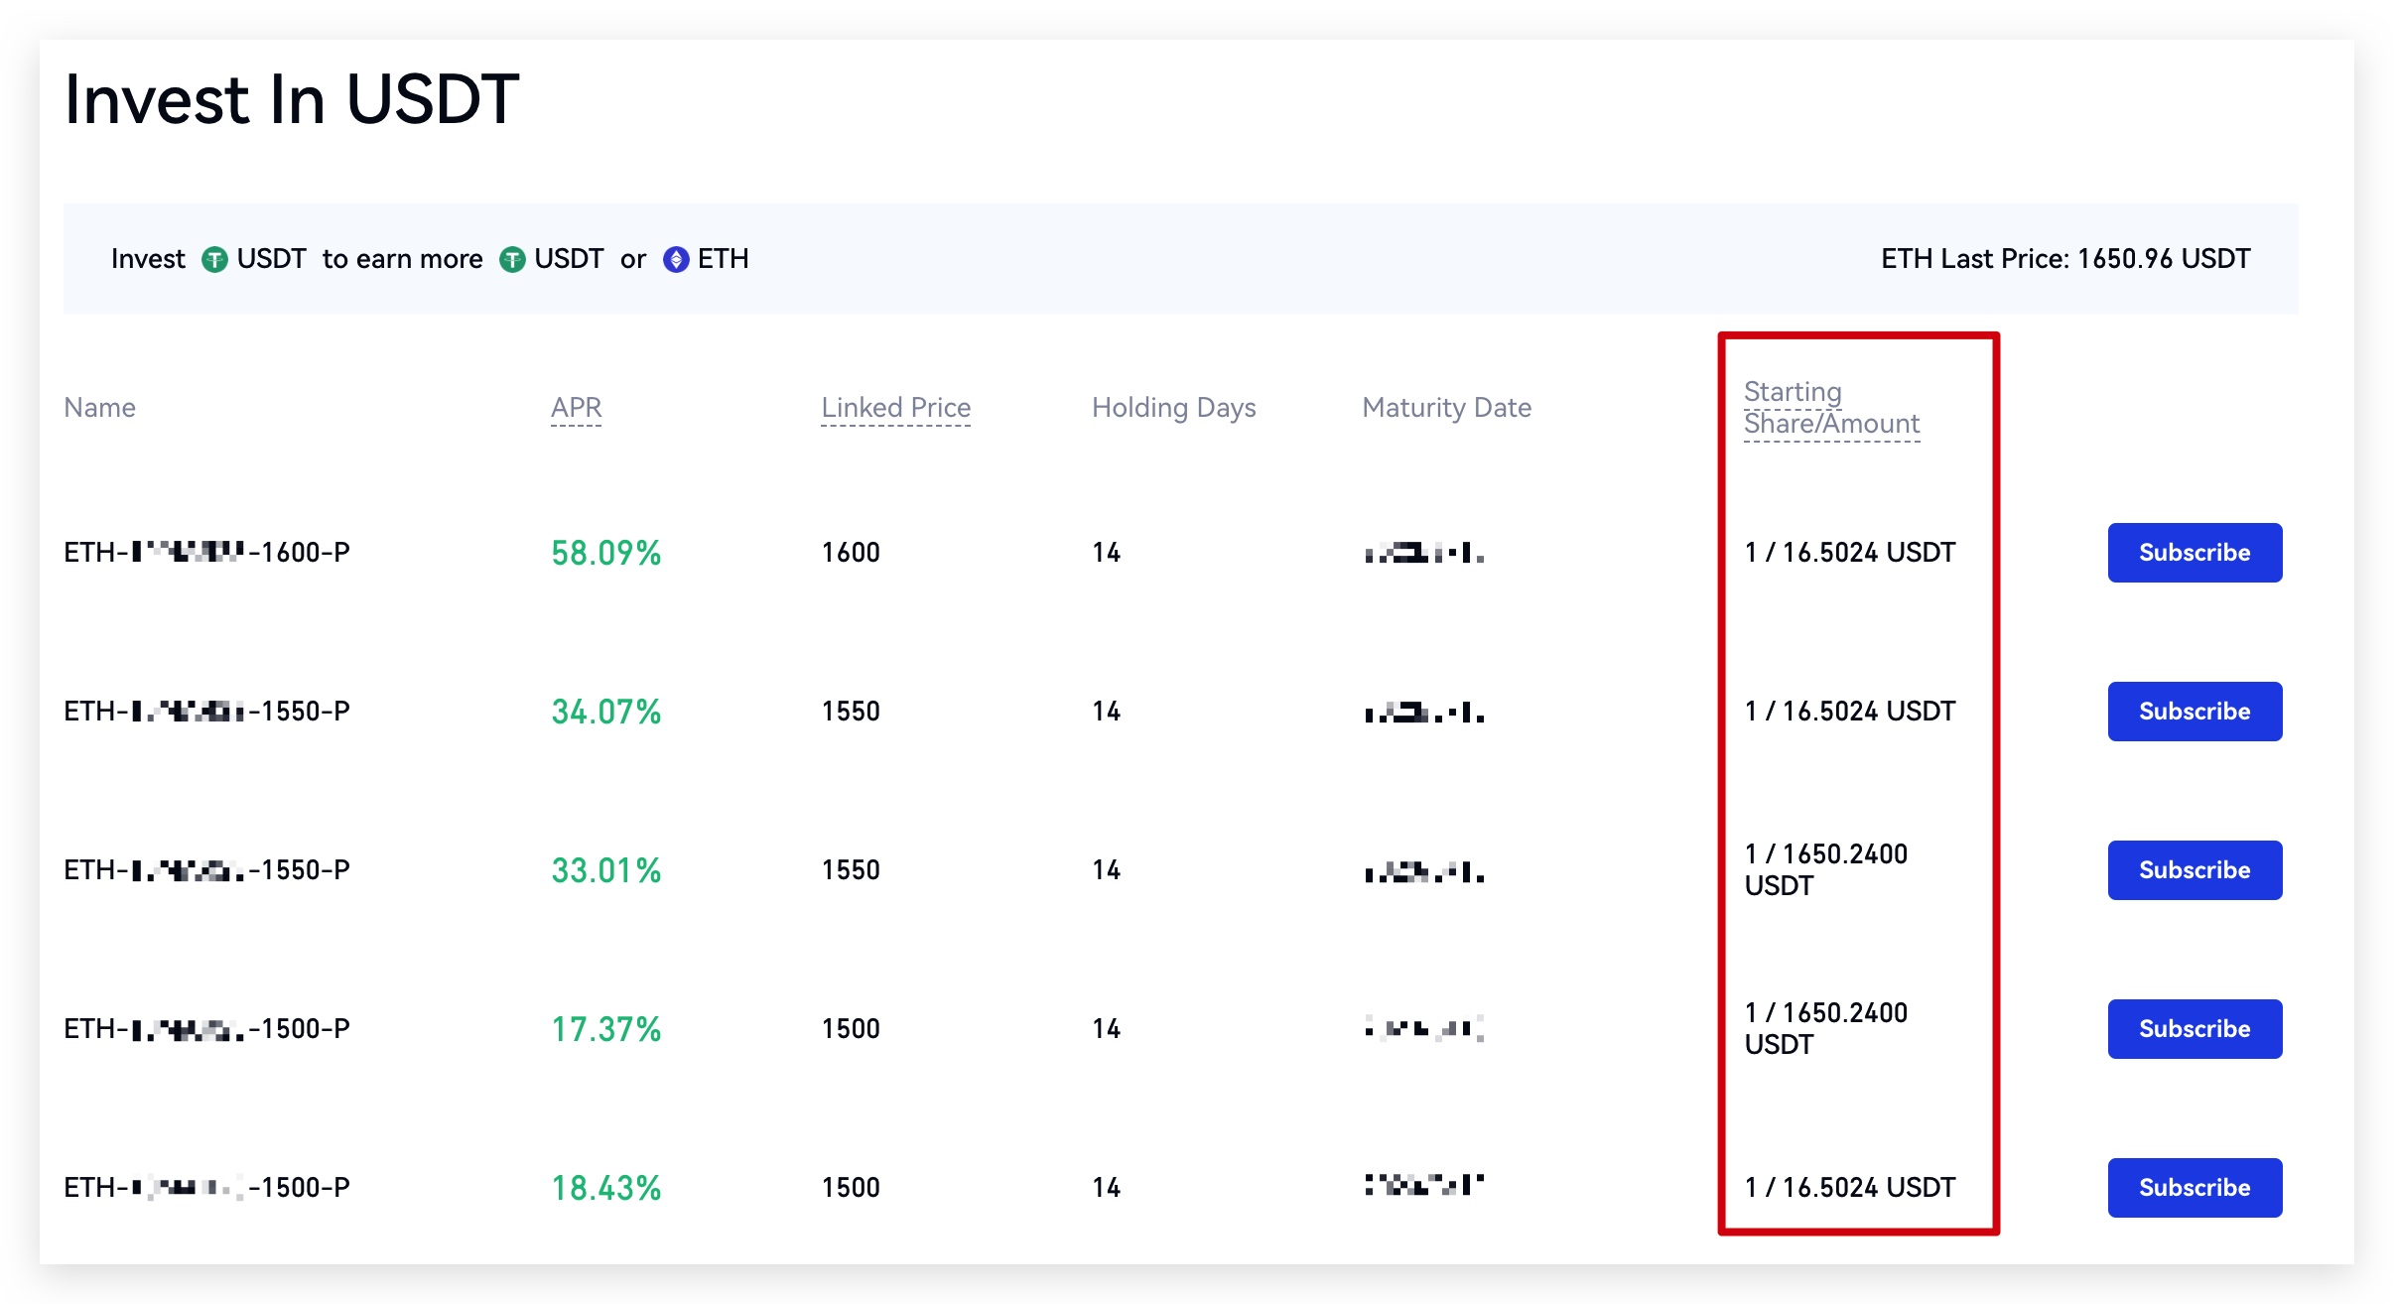Click the Name column header
Viewport: 2394px width, 1304px height.
click(99, 408)
